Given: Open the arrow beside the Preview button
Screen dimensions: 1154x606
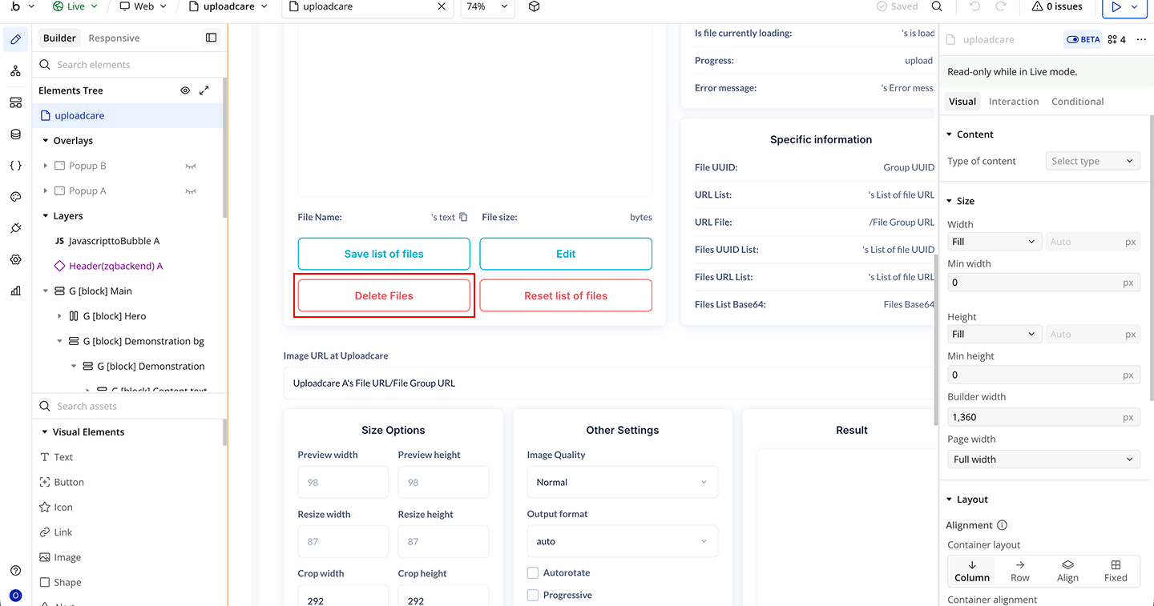Looking at the screenshot, I should (1135, 6).
